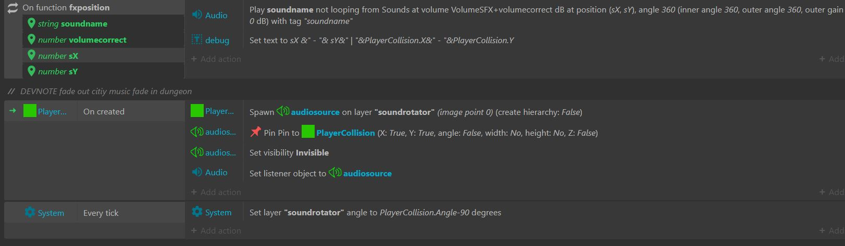The height and width of the screenshot is (246, 845).
Task: Select the On created condition
Action: [x=104, y=111]
